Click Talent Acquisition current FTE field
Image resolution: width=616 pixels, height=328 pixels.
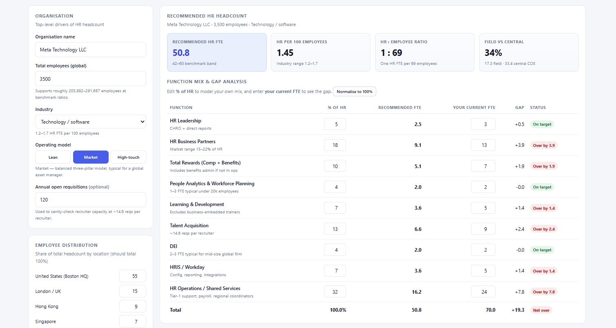(x=483, y=229)
